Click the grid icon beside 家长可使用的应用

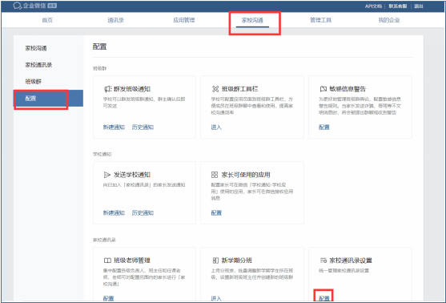(x=215, y=175)
